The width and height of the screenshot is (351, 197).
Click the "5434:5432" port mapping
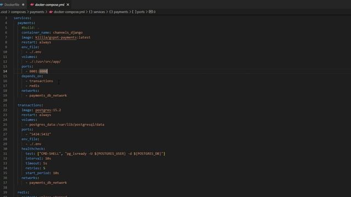pos(40,134)
